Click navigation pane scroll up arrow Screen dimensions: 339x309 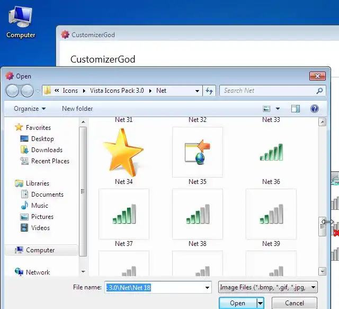[x=83, y=122]
